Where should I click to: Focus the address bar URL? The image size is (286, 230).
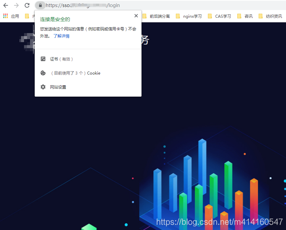[x=83, y=5]
